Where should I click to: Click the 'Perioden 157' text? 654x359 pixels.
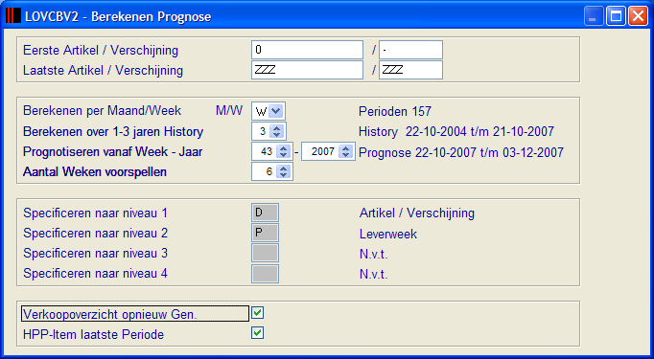pyautogui.click(x=395, y=112)
